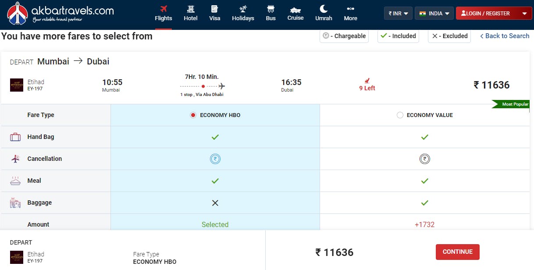This screenshot has height=270, width=534.
Task: Click the EY-197 flight number in flight row
Action: pyautogui.click(x=35, y=89)
